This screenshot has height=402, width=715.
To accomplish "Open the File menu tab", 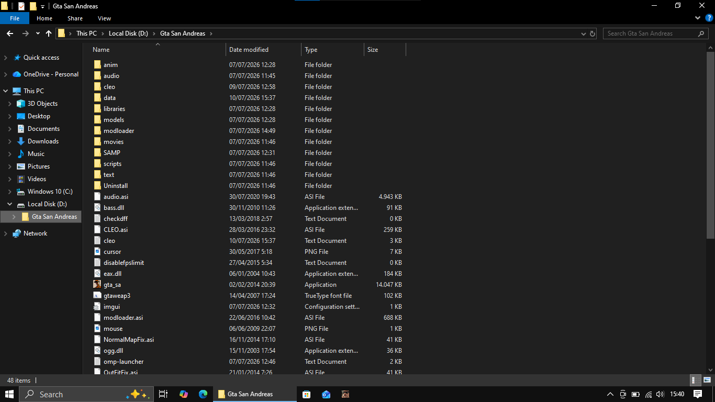I will click(x=15, y=18).
